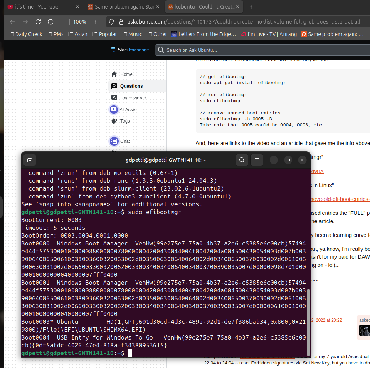Open the Music bookmark folder
This screenshot has width=370, height=368.
pyautogui.click(x=132, y=34)
